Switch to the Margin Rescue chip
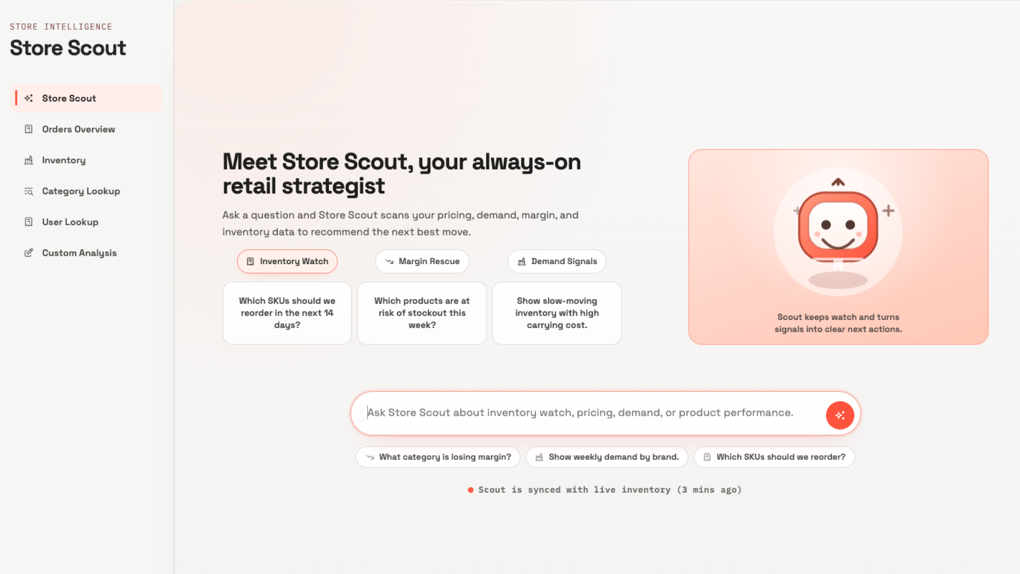The image size is (1020, 574). 422,261
